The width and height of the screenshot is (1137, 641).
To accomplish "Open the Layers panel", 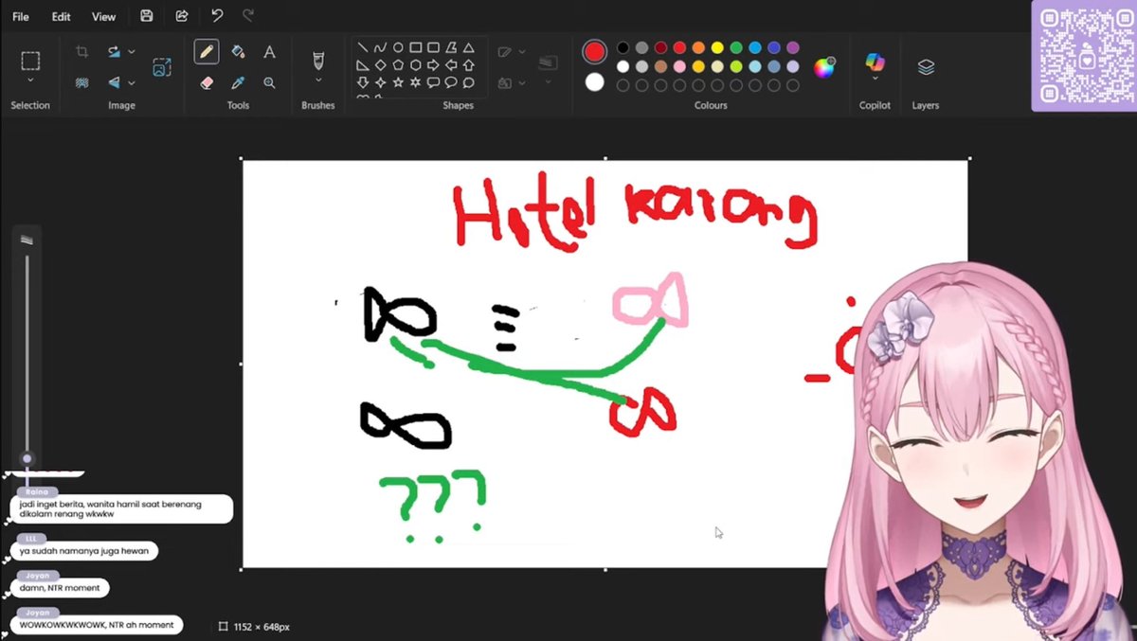I will pos(926,66).
